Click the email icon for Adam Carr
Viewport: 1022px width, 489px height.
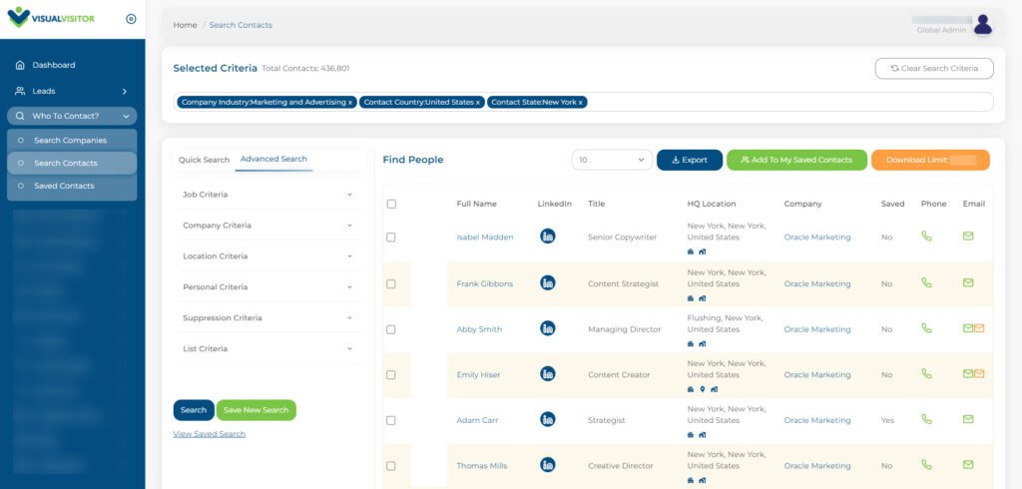[968, 419]
